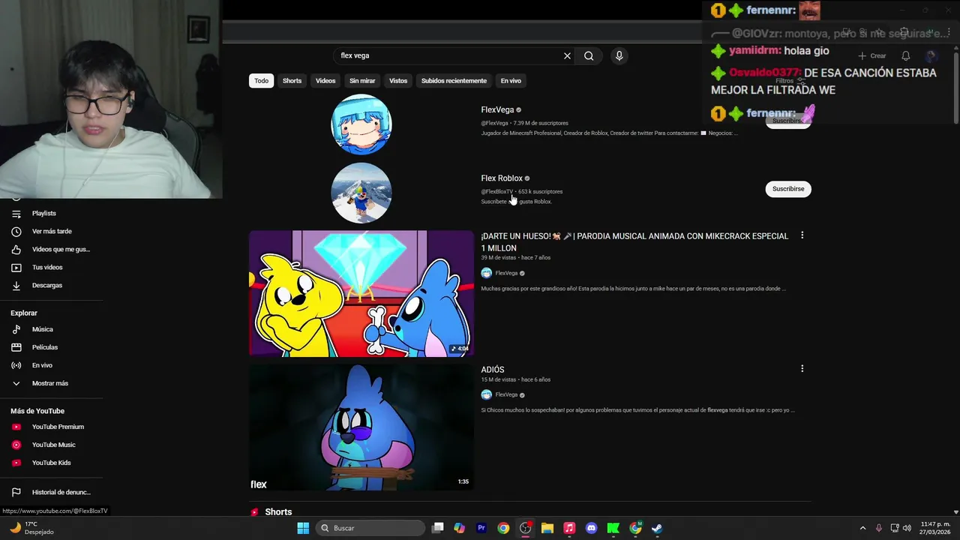The image size is (960, 540).
Task: Open the Copilot taskbar icon
Action: (x=460, y=528)
